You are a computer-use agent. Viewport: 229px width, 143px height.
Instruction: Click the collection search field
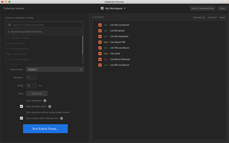click(45, 25)
